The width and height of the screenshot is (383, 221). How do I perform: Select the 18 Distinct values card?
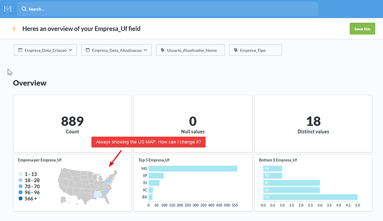[314, 124]
